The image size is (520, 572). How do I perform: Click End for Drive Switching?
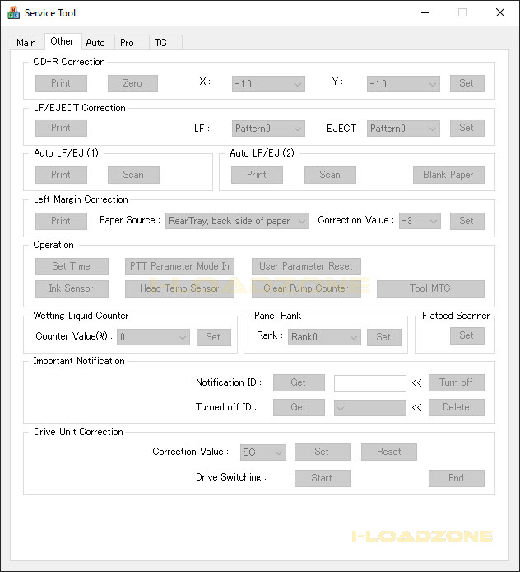457,478
